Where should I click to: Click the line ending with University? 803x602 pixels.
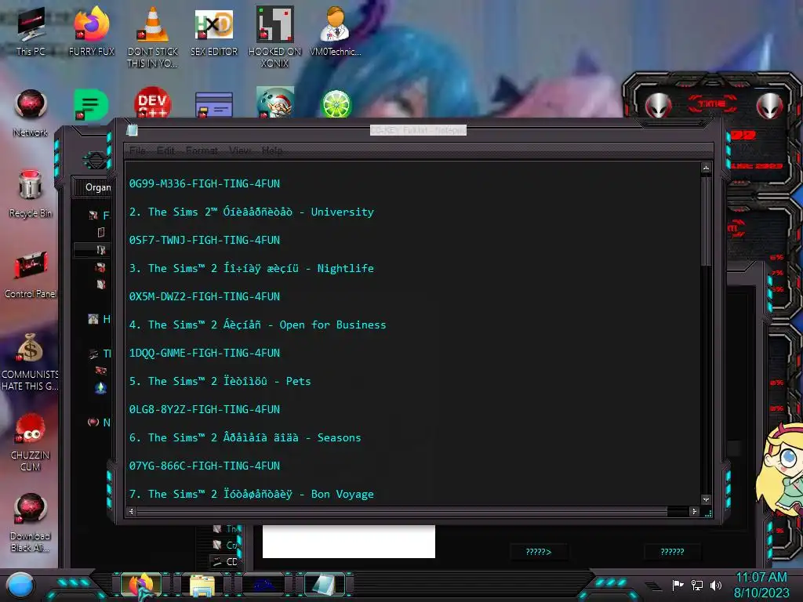pyautogui.click(x=252, y=212)
